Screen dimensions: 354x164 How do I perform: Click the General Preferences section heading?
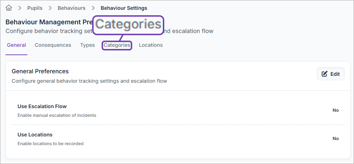click(x=40, y=71)
